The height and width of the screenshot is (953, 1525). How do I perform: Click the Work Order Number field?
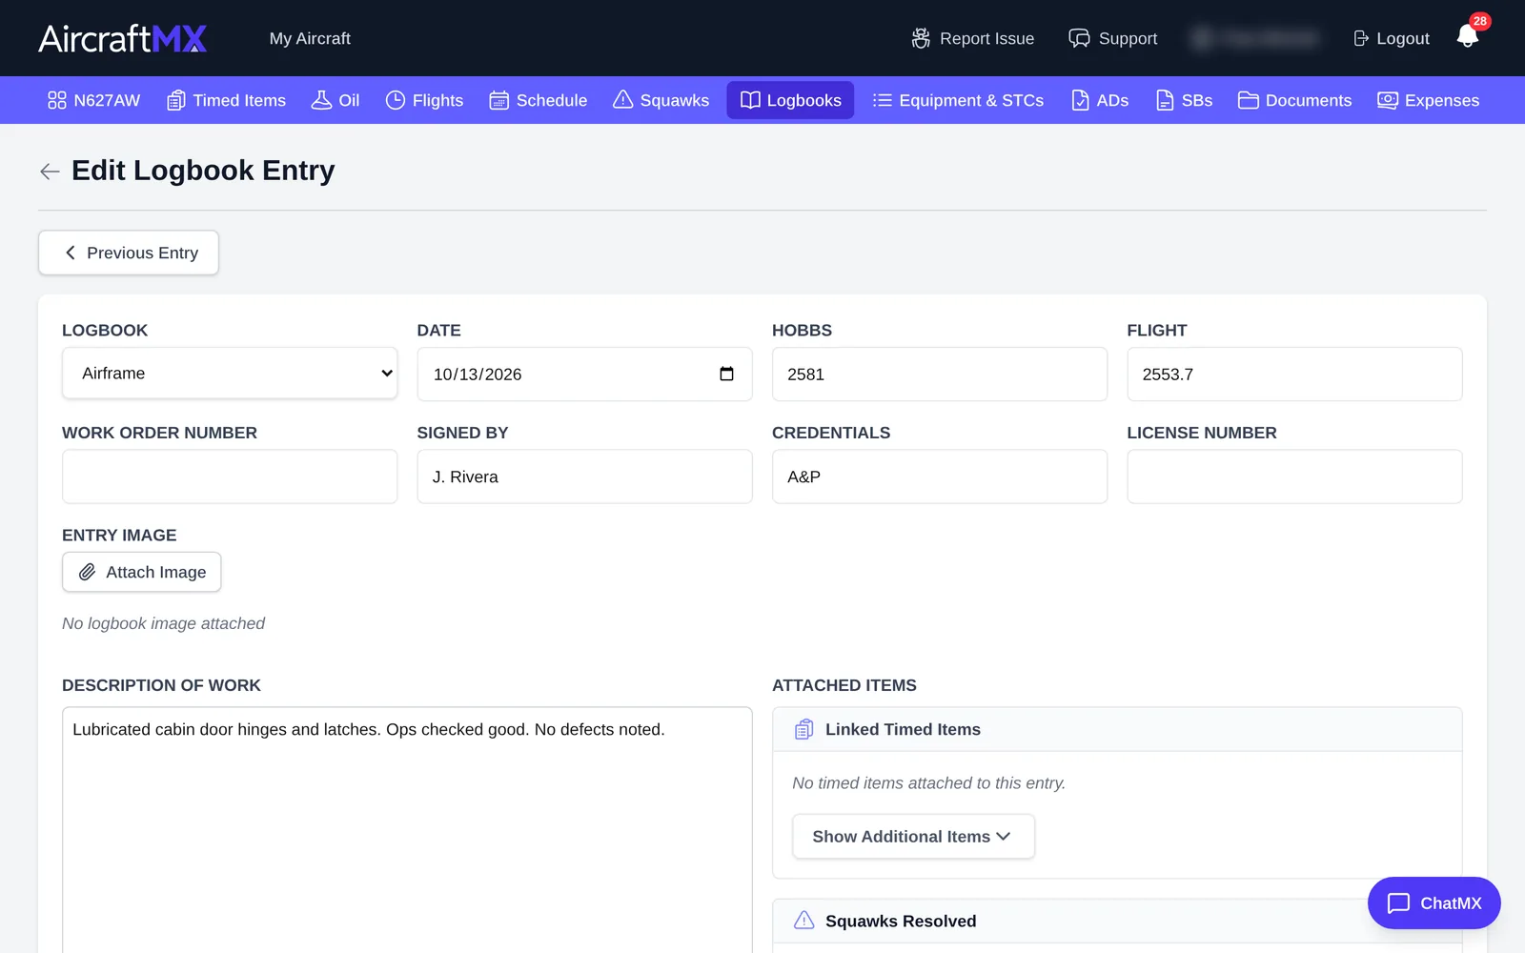230,476
